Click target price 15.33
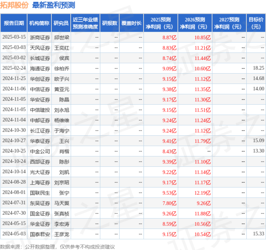This screenshot has height=250, width=266. coord(259,234)
